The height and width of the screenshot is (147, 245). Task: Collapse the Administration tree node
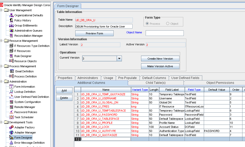[1, 81]
